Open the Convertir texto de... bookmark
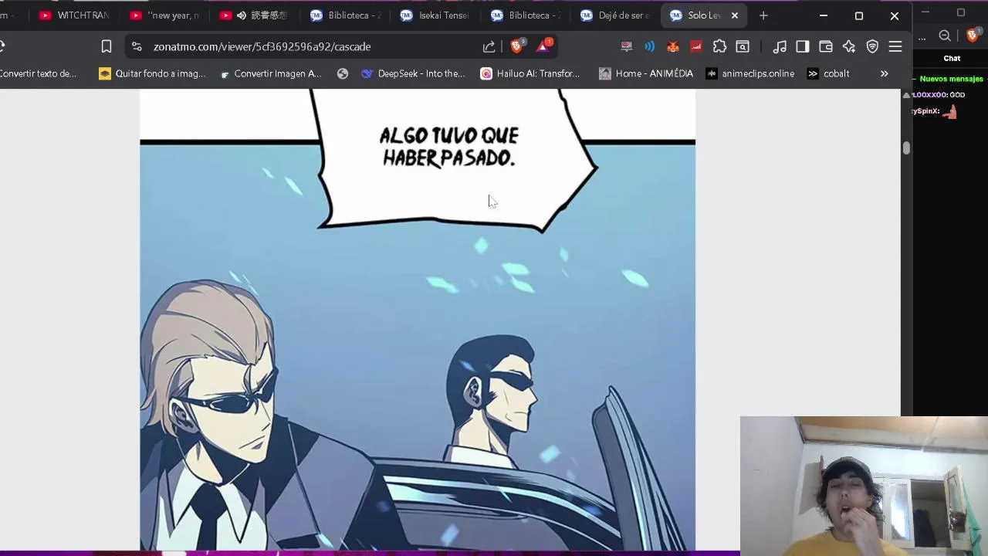Screen dimensions: 988x556 tap(39, 73)
